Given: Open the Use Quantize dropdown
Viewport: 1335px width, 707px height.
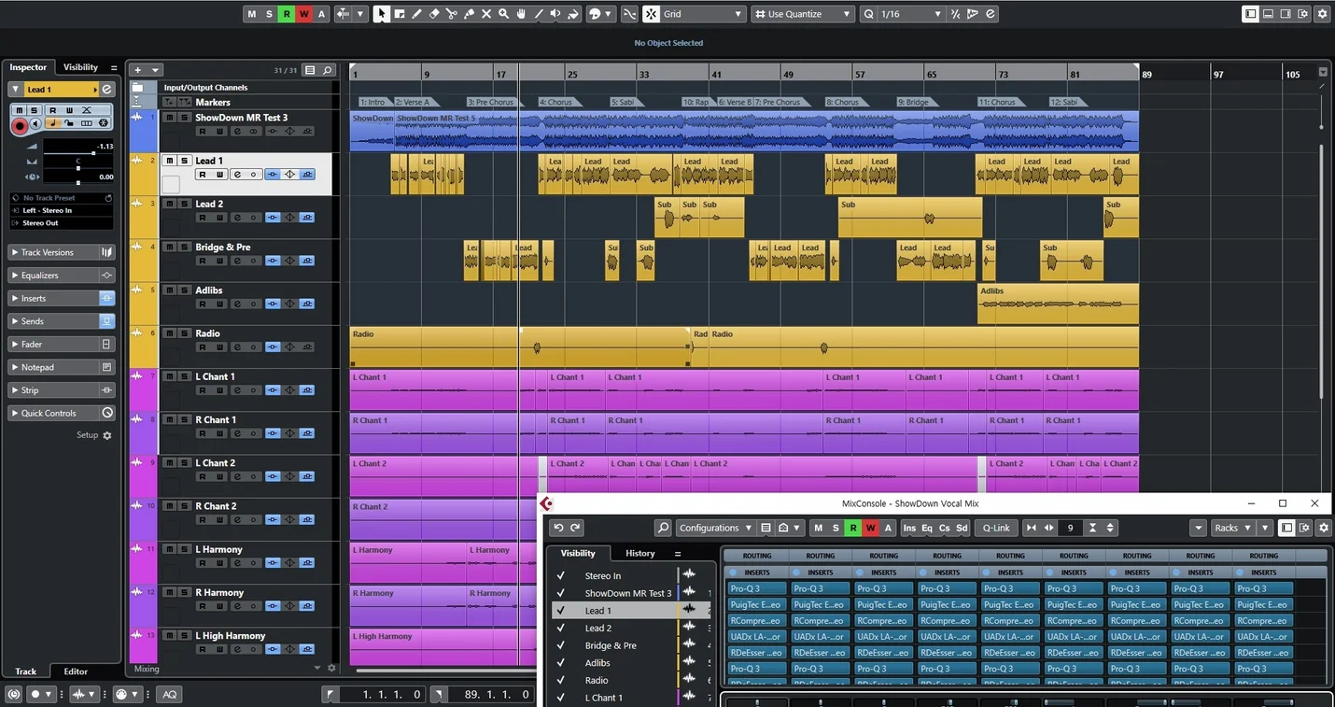Looking at the screenshot, I should [803, 14].
